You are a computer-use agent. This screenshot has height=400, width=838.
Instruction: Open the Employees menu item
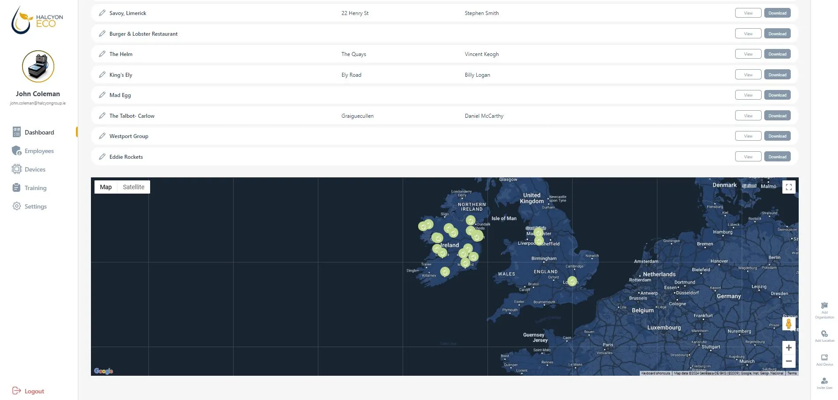(39, 151)
